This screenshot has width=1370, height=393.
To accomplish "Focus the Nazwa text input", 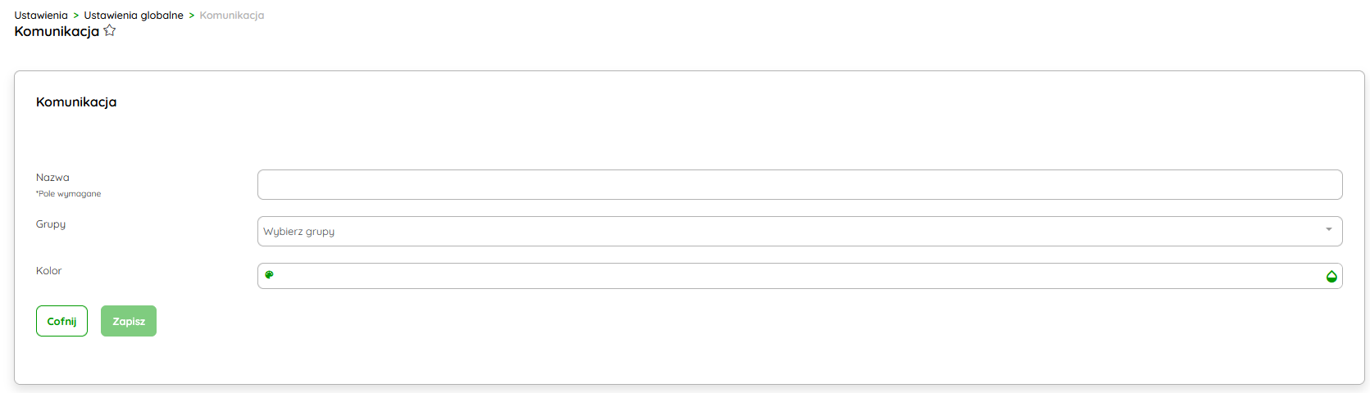I will point(799,185).
